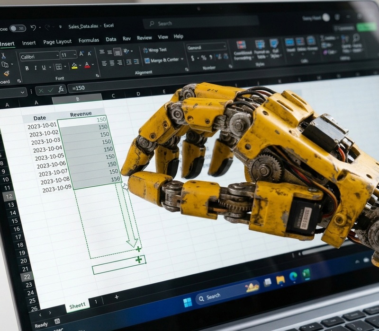The width and height of the screenshot is (379, 331).
Task: Apply yellow fill color
Action: point(74,66)
